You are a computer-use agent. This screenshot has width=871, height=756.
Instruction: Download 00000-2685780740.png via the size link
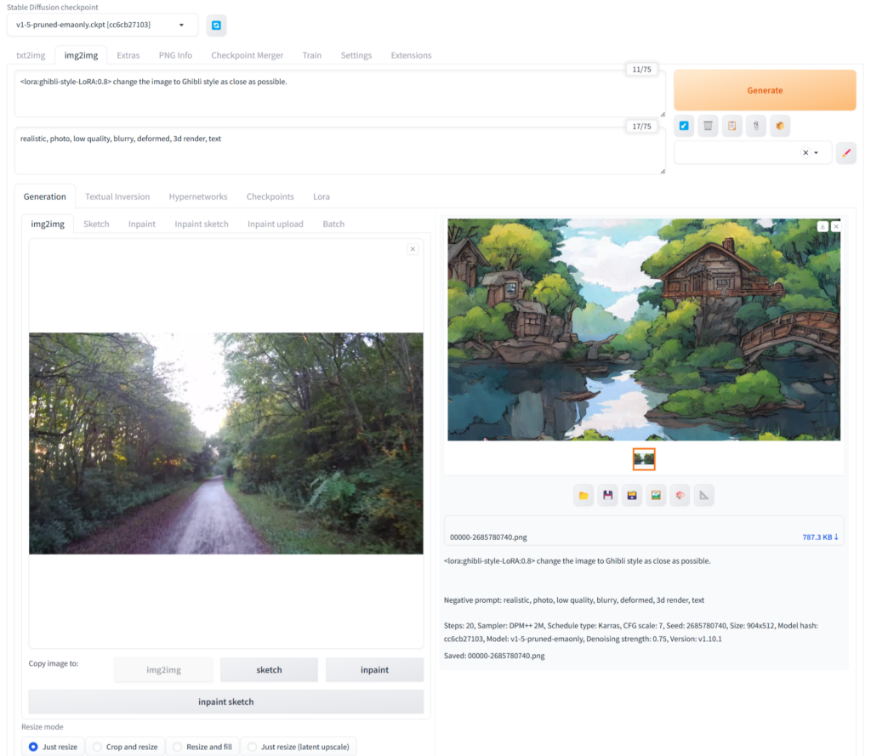point(820,537)
